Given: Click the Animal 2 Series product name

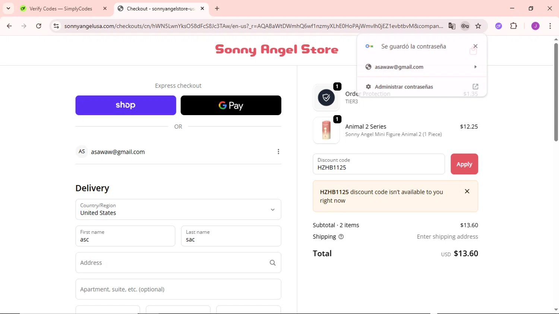Looking at the screenshot, I should [366, 127].
